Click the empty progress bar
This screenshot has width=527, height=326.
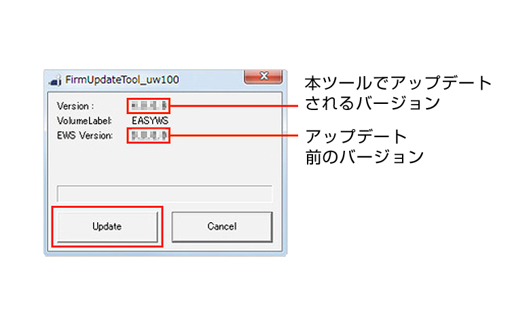[164, 194]
